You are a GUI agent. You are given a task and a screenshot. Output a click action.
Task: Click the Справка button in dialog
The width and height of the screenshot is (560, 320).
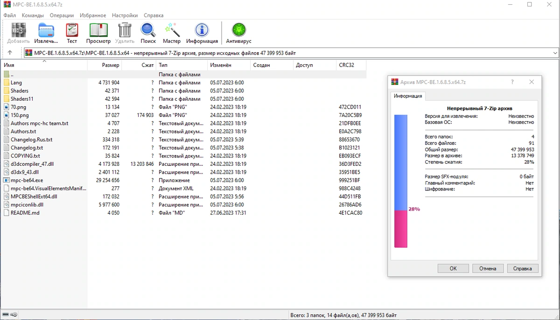[522, 268]
